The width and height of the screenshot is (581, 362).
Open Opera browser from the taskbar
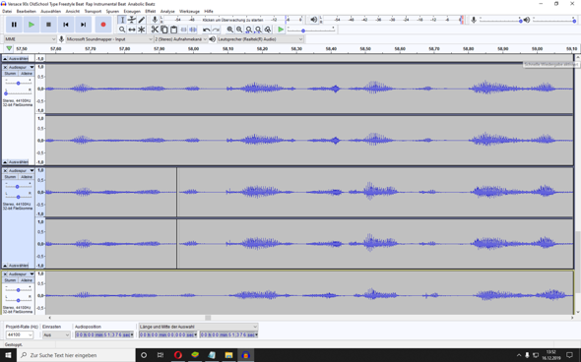(178, 355)
